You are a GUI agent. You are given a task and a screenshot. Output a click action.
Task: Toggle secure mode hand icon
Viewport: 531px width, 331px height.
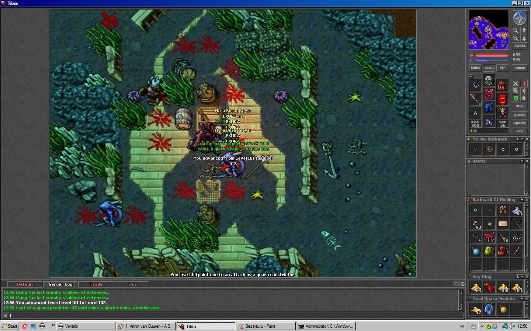(524, 98)
